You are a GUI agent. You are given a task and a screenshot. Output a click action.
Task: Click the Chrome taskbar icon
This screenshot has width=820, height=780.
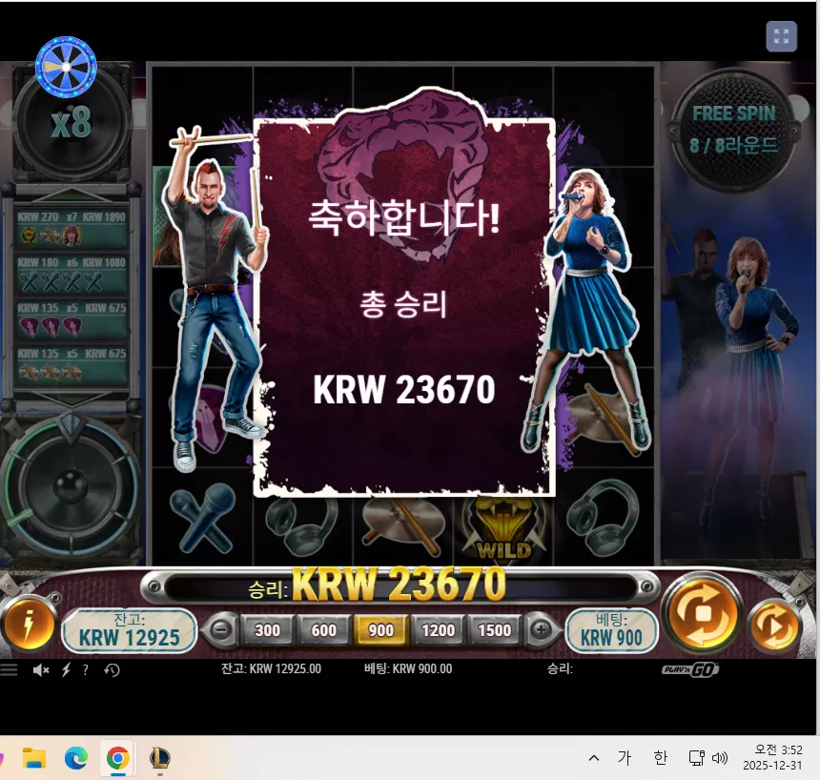pyautogui.click(x=117, y=758)
